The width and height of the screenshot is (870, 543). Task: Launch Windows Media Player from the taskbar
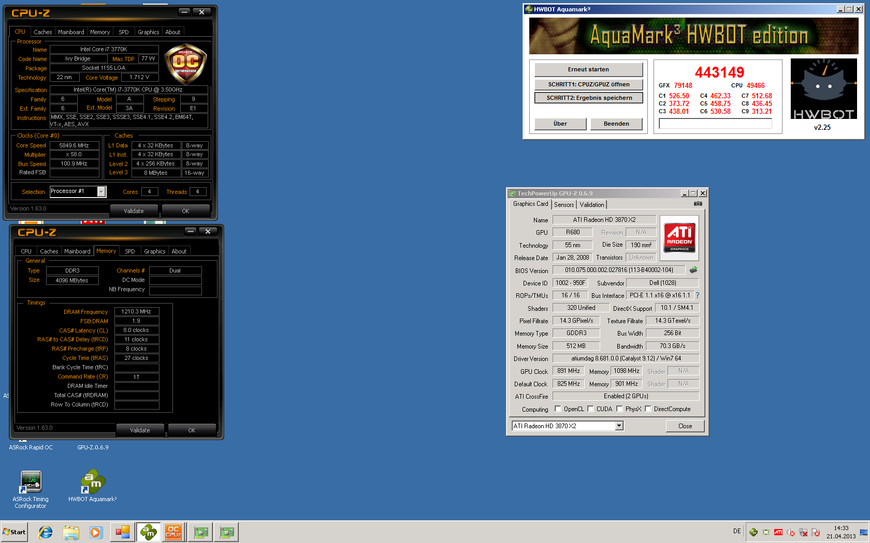click(x=96, y=532)
